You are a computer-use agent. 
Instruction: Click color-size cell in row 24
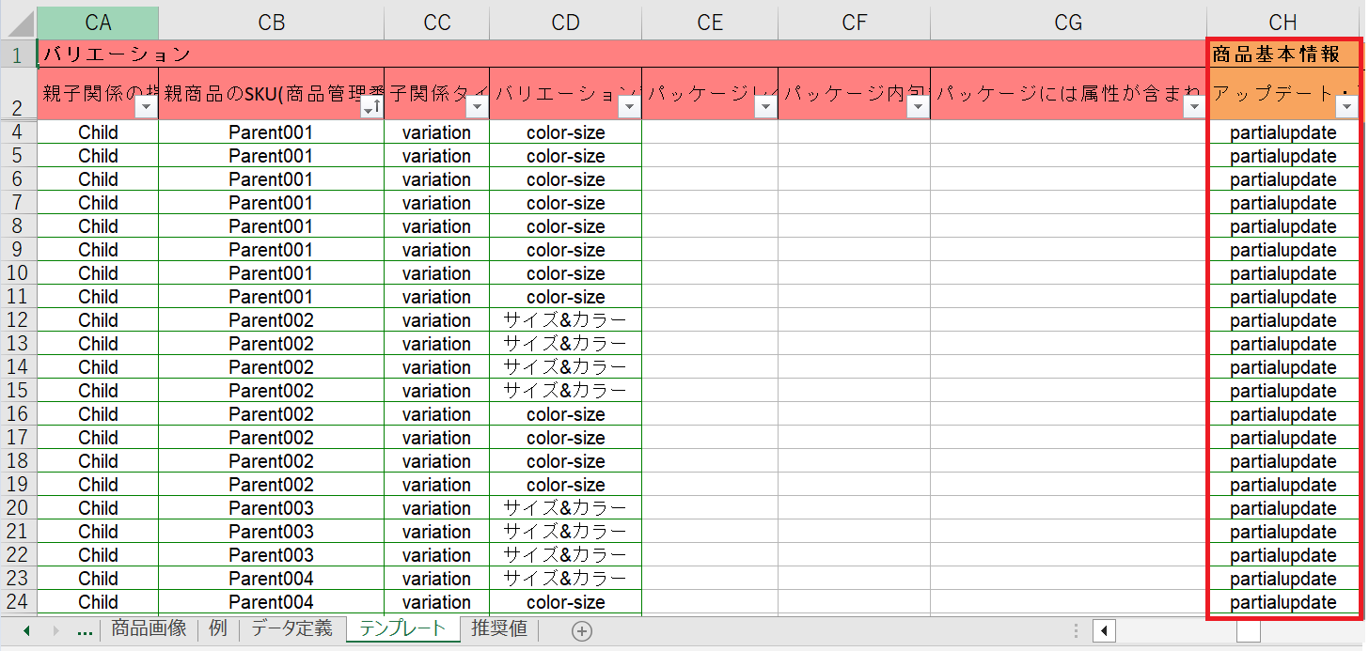[x=565, y=602]
